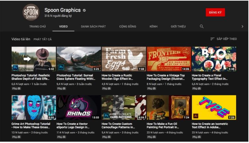Open the Grime Art blue face thumbnail
Image resolution: width=249 pixels, height=143 pixels.
pos(33,107)
